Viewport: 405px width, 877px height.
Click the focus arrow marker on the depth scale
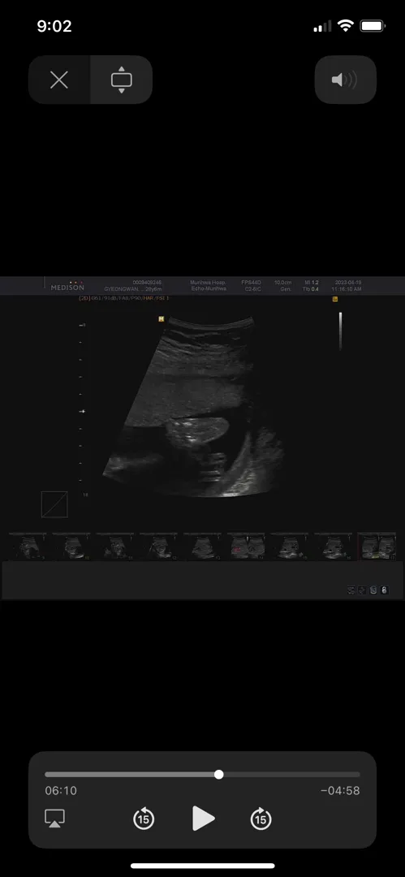coord(82,411)
